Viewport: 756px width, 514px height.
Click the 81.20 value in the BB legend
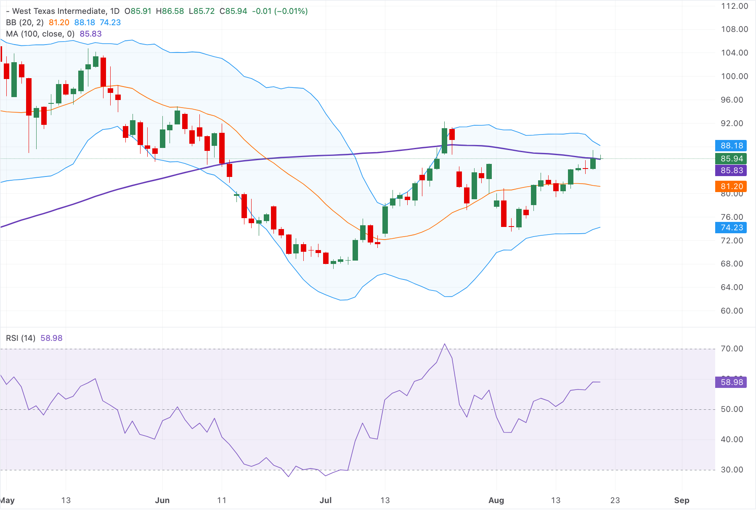click(59, 23)
